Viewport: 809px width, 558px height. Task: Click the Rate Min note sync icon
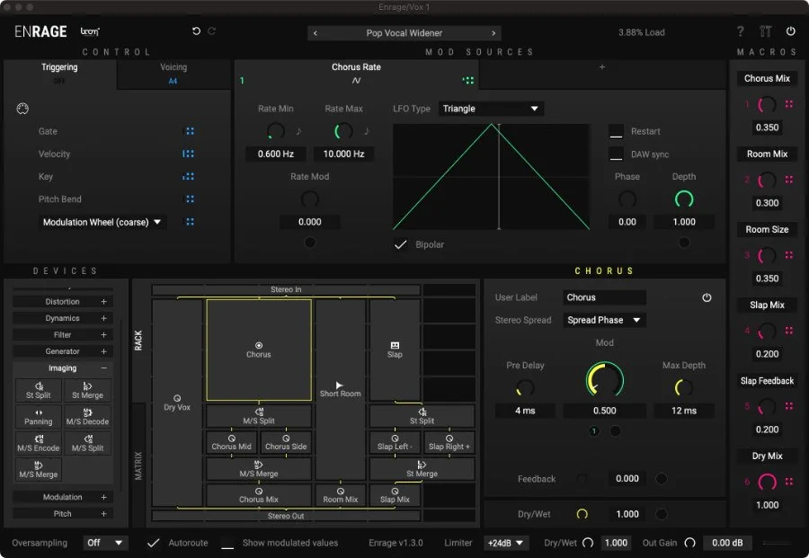(298, 131)
